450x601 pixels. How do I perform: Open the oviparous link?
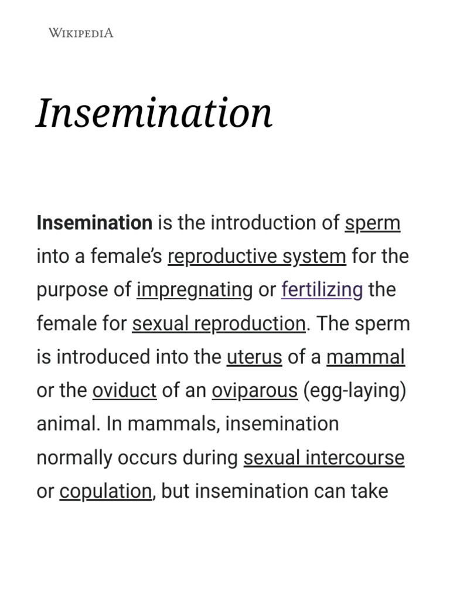(x=254, y=390)
